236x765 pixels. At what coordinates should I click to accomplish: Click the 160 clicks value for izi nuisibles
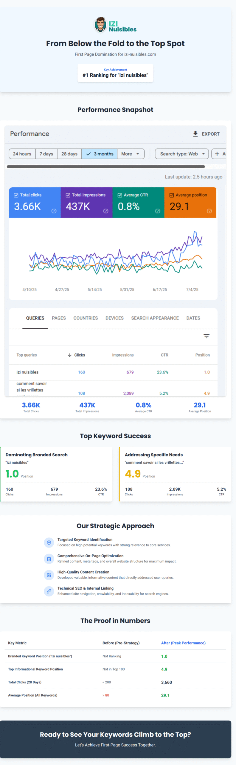(81, 372)
